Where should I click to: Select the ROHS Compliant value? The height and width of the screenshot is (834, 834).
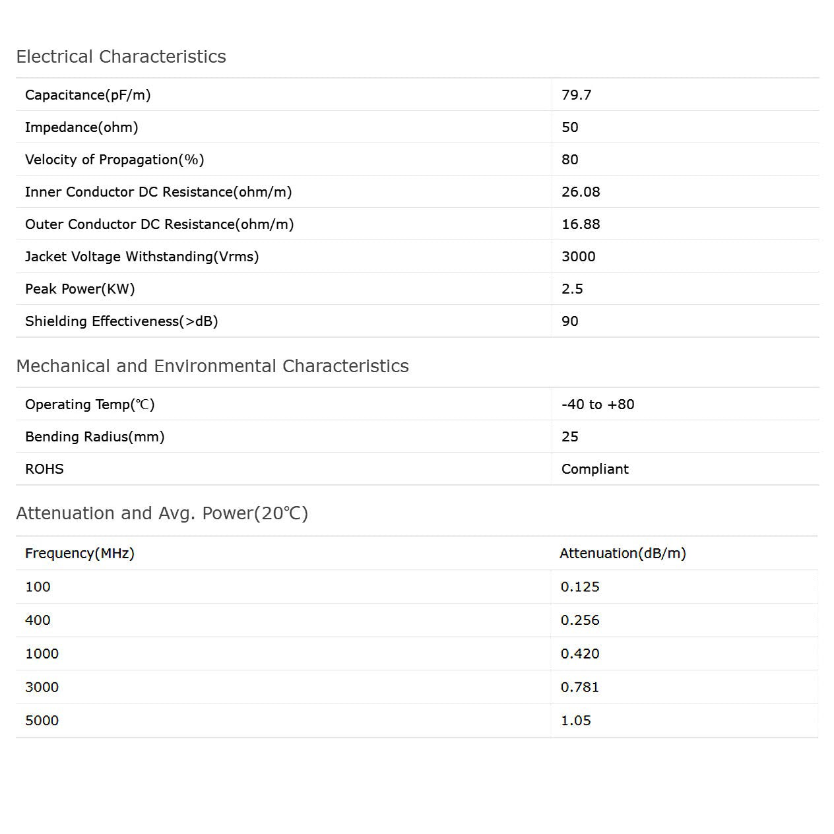click(594, 469)
